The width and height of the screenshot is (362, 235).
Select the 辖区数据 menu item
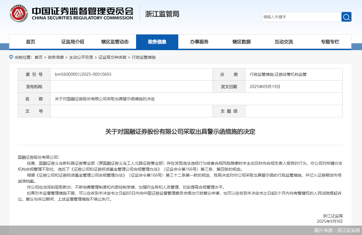coord(242,42)
